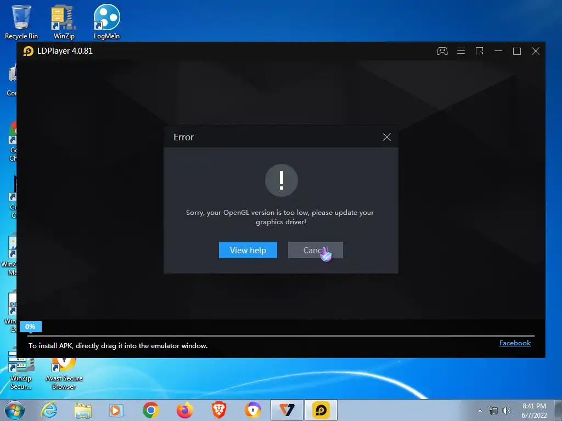The height and width of the screenshot is (421, 562).
Task: Switch to the red V app in taskbar
Action: (286, 410)
